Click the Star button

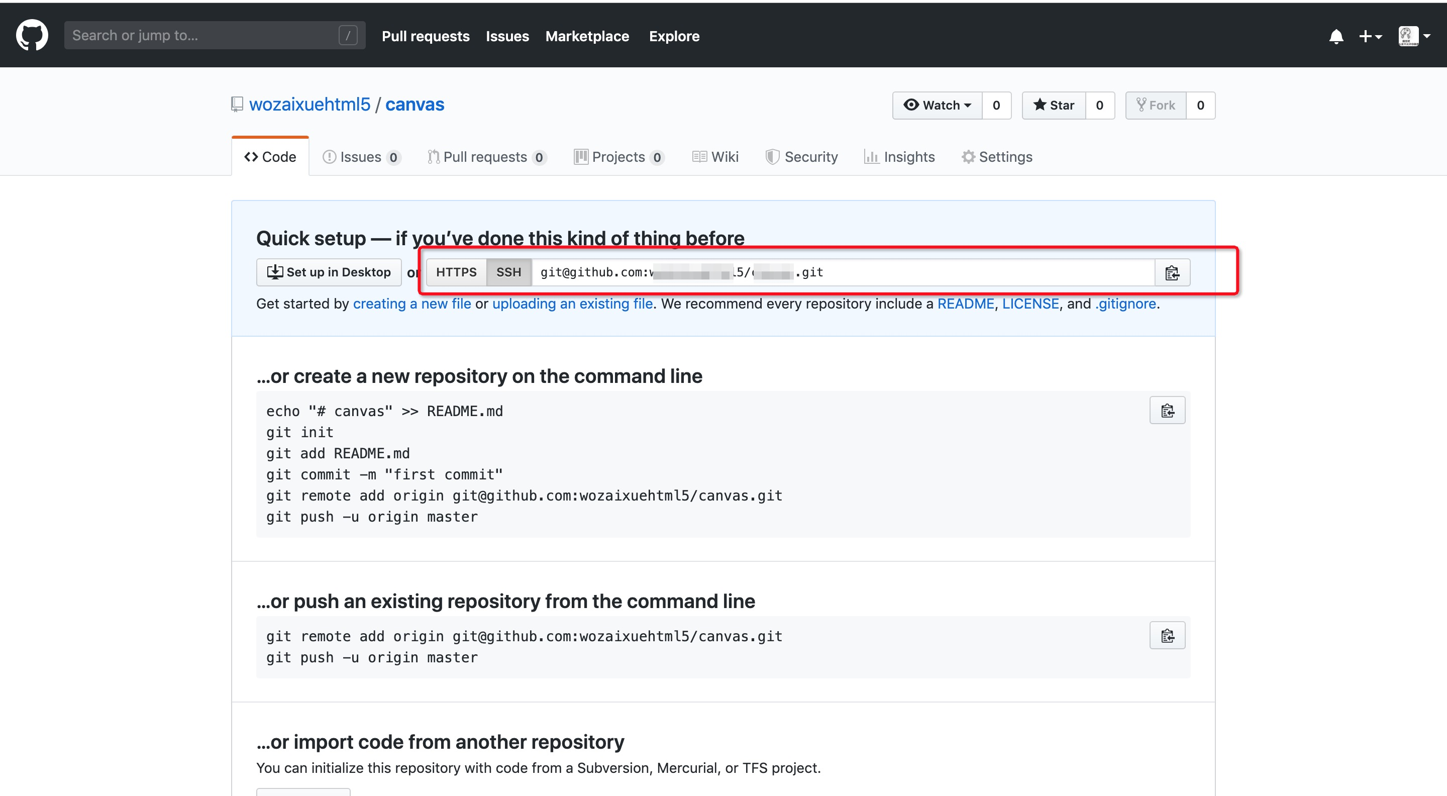tap(1053, 106)
